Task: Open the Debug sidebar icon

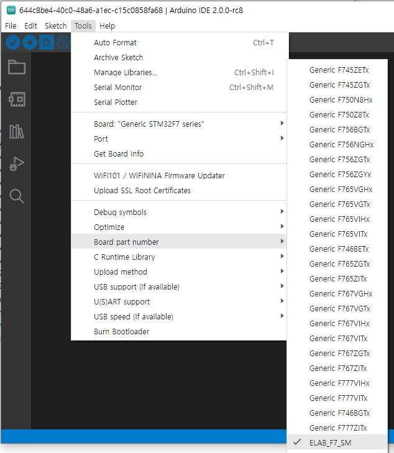Action: tap(16, 164)
